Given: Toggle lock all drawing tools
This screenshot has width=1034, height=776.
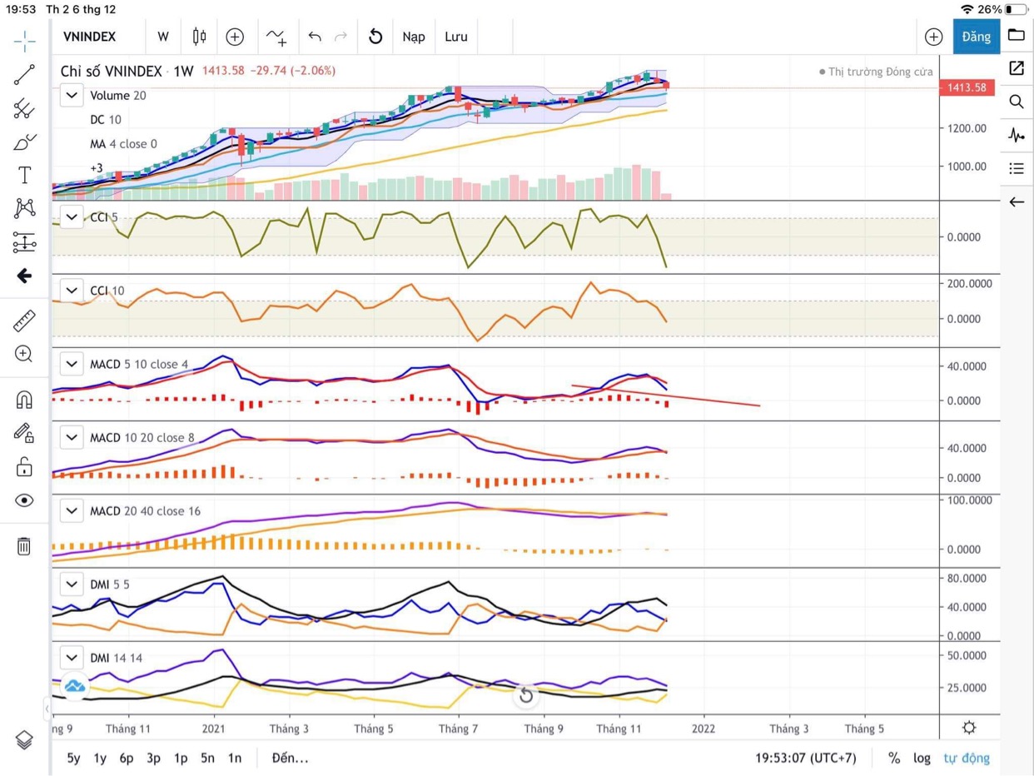Looking at the screenshot, I should pyautogui.click(x=24, y=466).
